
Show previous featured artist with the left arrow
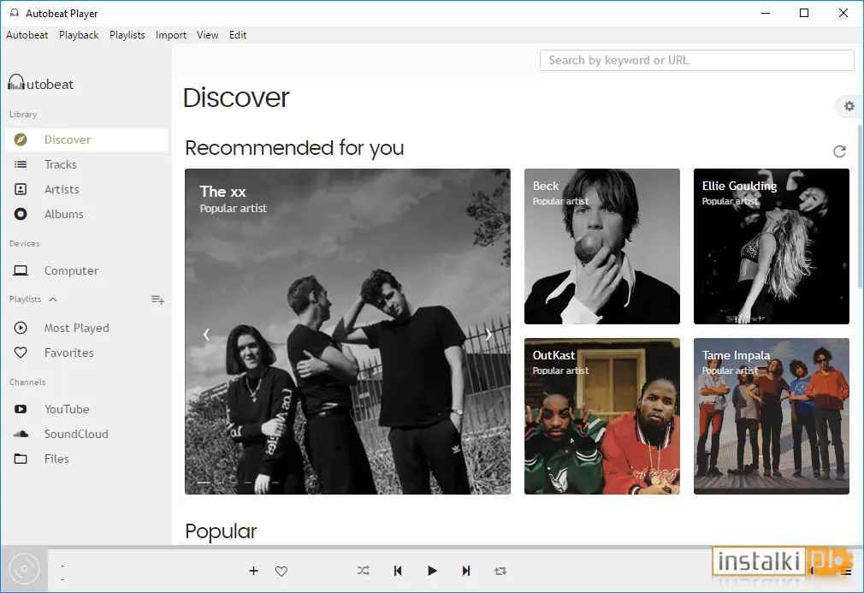pyautogui.click(x=207, y=334)
